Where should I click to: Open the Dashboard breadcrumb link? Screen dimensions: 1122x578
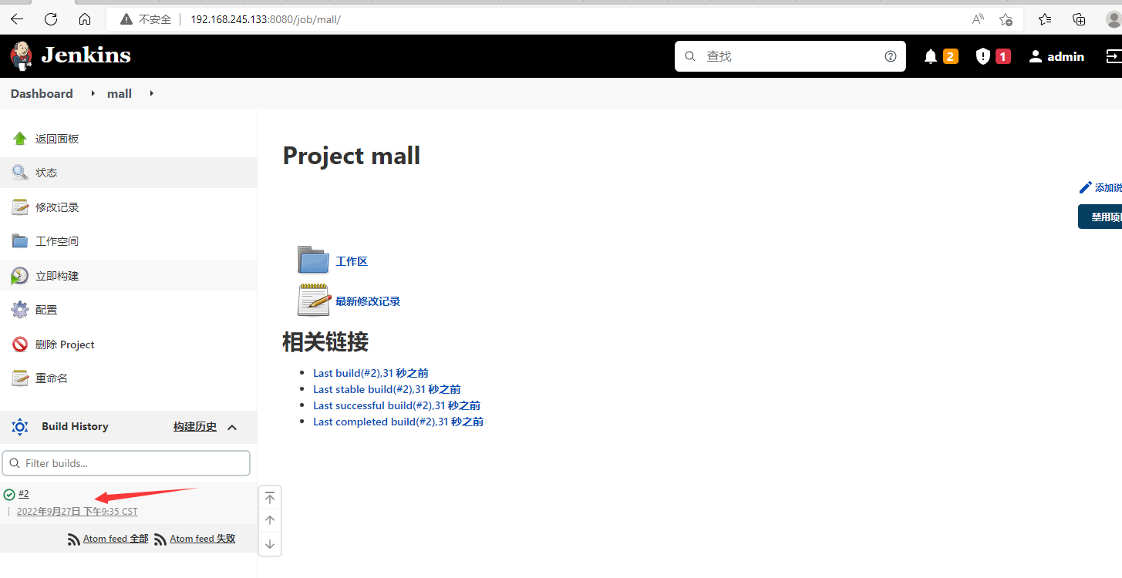coord(42,93)
